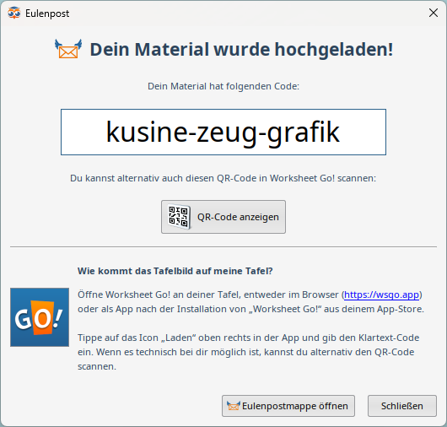Click 'Wie kommt das Tafelbild auf meine Tafel?'
Viewport: 447px width, 427px height.
click(x=175, y=271)
